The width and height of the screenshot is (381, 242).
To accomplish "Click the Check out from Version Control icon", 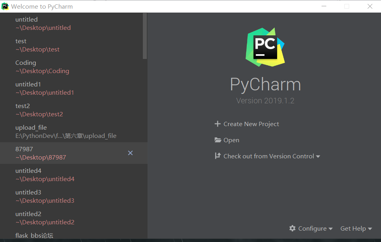I will click(x=218, y=156).
